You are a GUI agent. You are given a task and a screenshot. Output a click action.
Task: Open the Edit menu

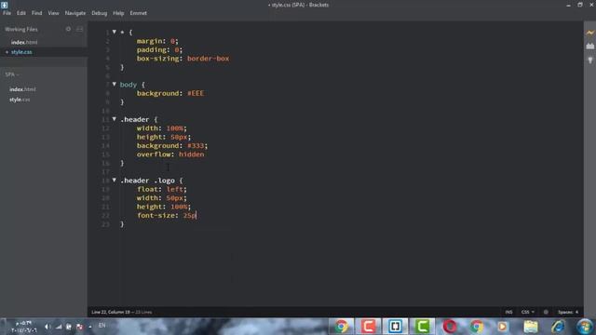point(20,13)
